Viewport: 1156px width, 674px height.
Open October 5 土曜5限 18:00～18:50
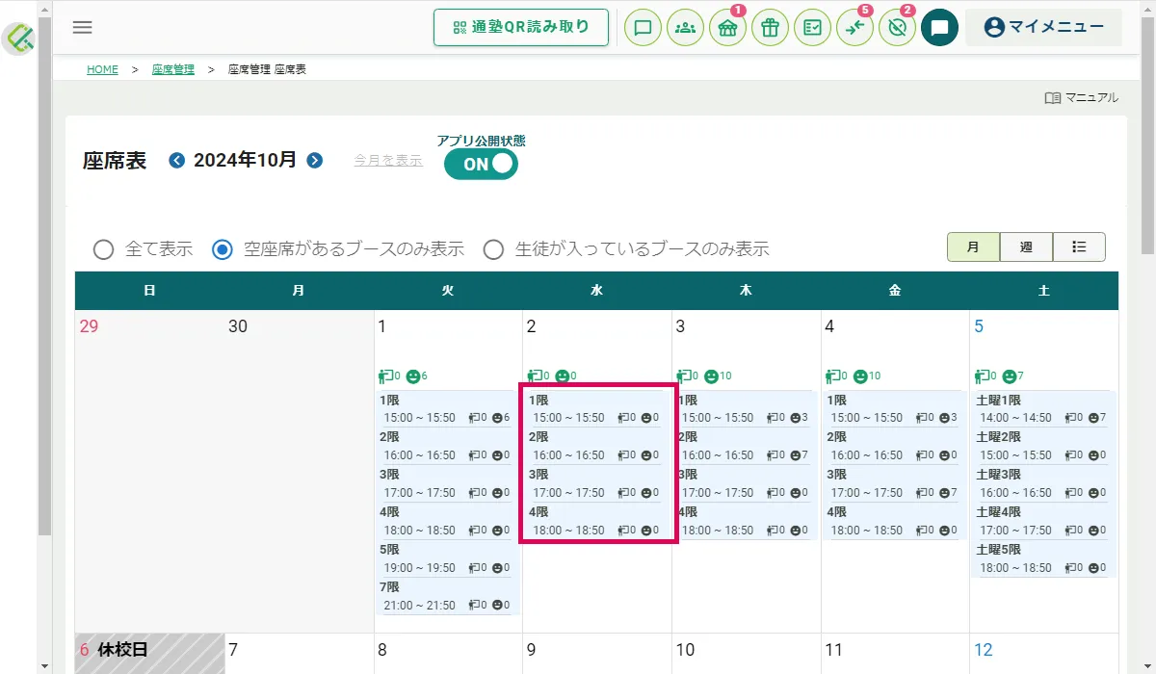[x=1042, y=558]
